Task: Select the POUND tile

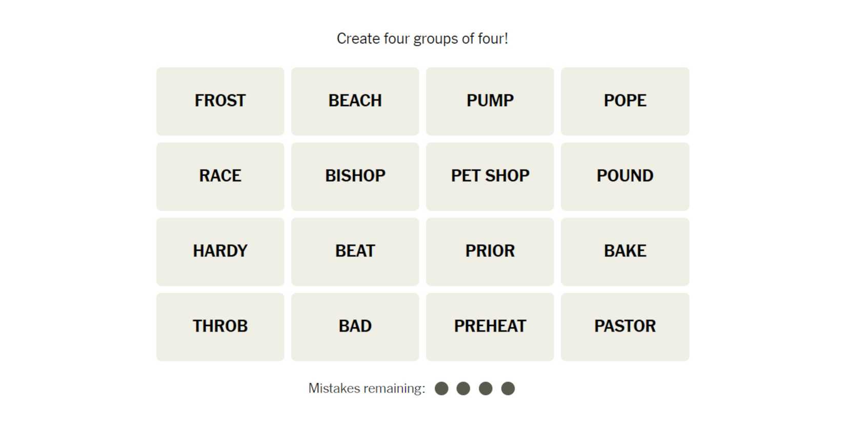Action: pos(625,176)
